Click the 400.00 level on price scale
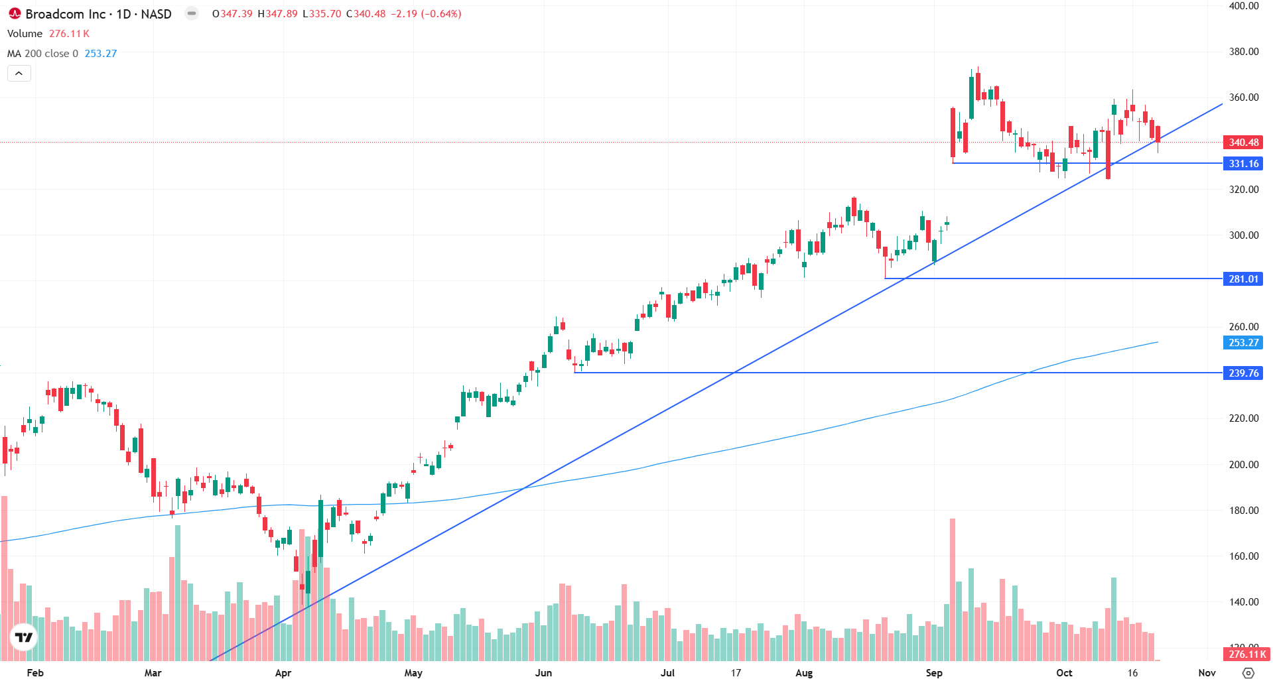Viewport: 1273px width, 683px height. pyautogui.click(x=1244, y=6)
